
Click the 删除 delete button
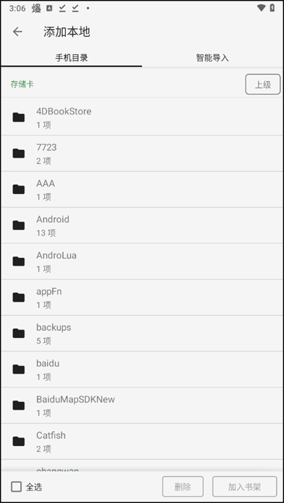tap(182, 487)
